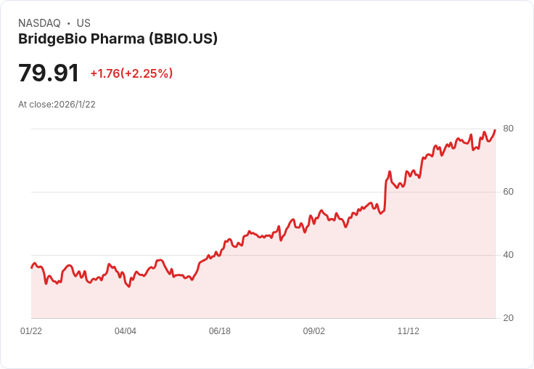Screen dimensions: 534x369
Task: Click the chart line's starting point at 01/22
Action: (x=32, y=267)
